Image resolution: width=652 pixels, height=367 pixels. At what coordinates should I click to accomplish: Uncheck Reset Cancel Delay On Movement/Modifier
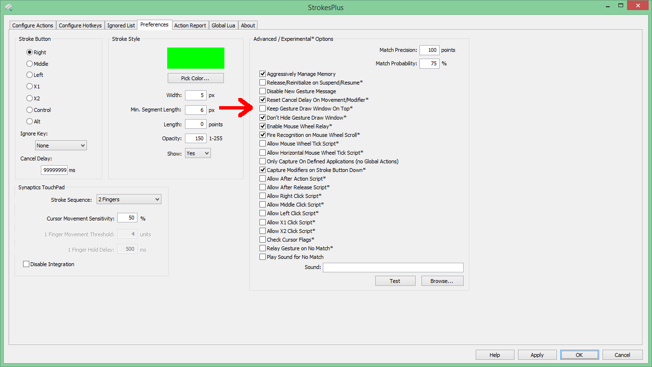click(x=263, y=100)
